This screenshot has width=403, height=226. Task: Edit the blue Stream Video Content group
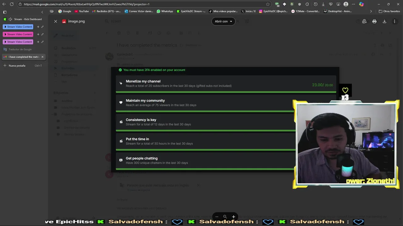43,27
